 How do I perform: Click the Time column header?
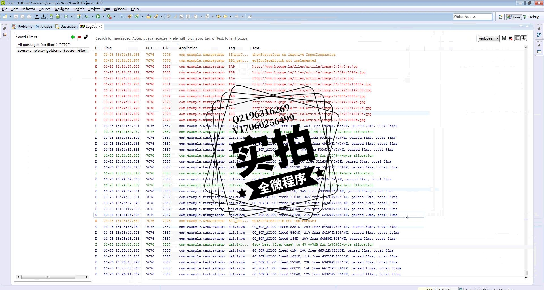pos(108,48)
